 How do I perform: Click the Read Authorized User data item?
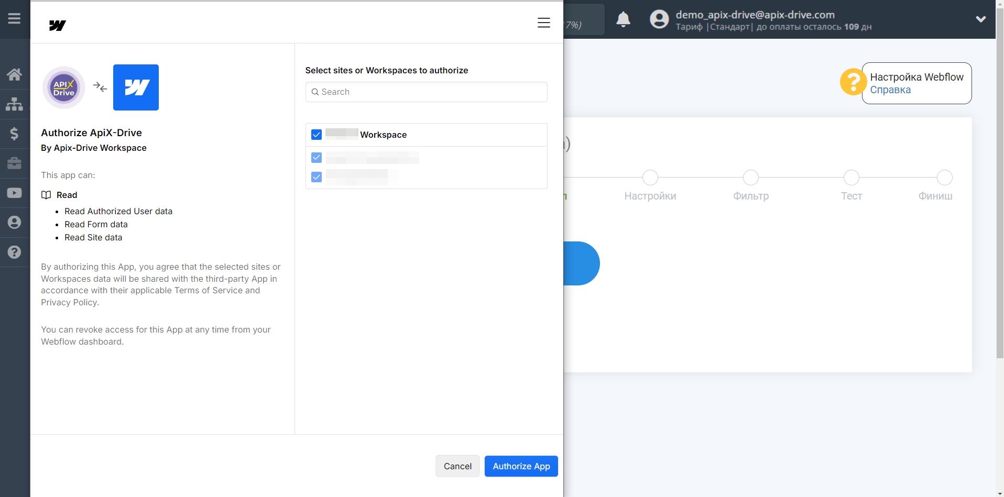click(118, 211)
